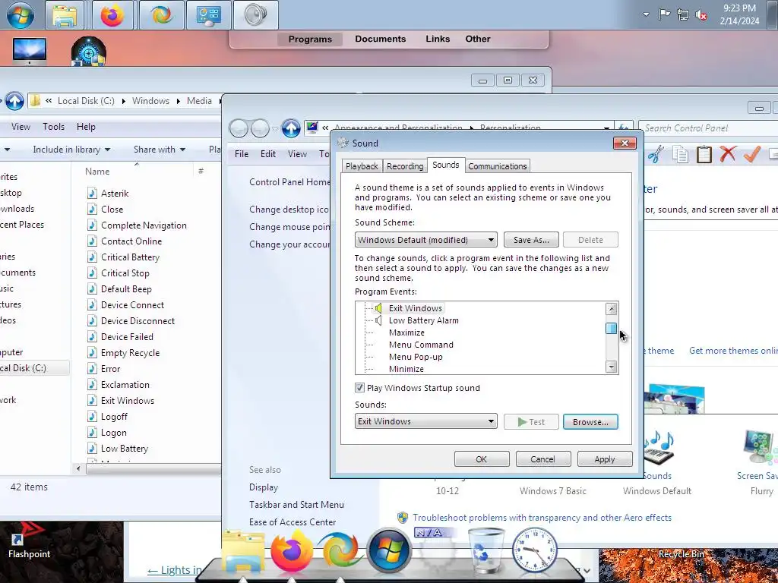778x583 pixels.
Task: Click the network tray icon
Action: tap(683, 15)
